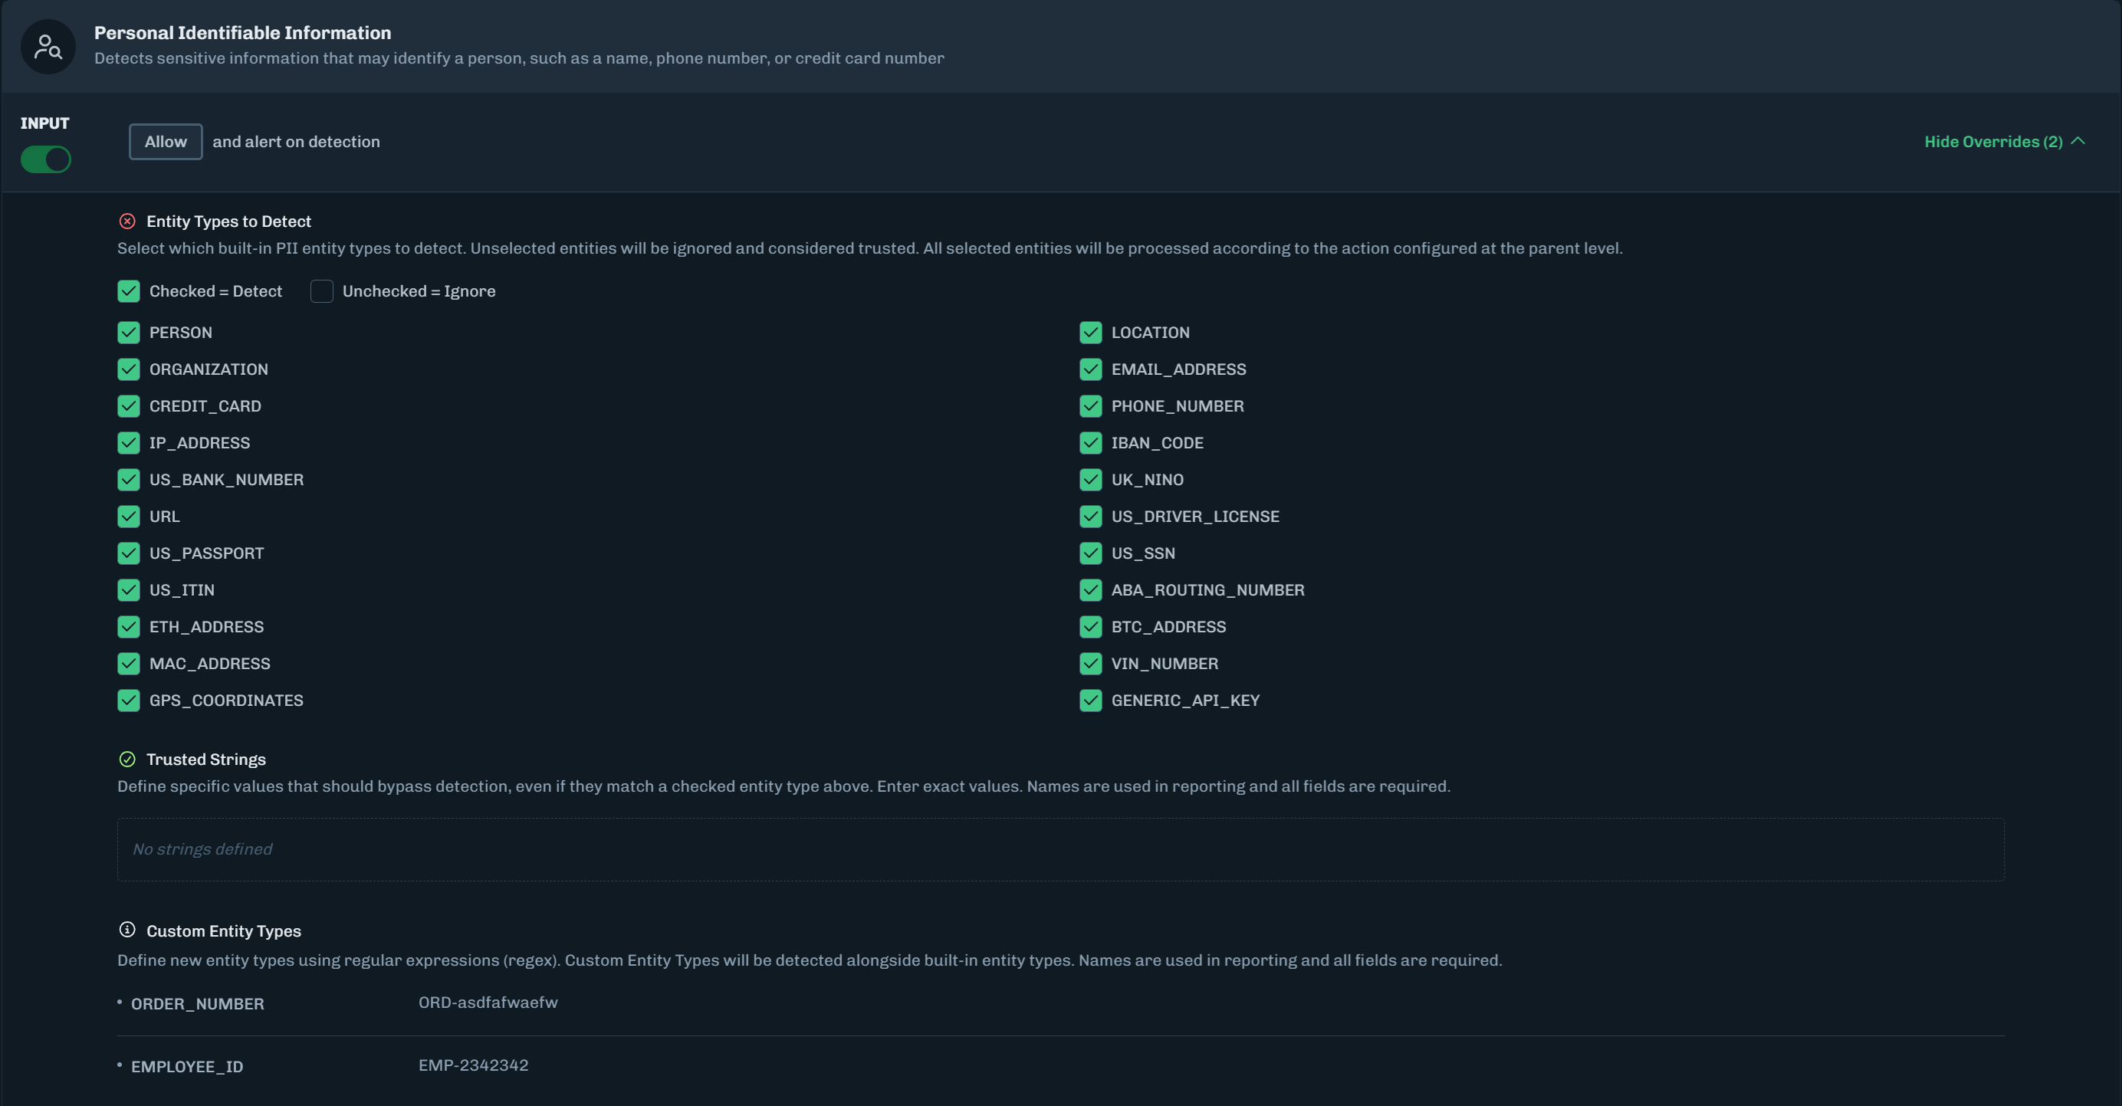
Task: Click the chevron-up icon after Hide Overrides
Action: pyautogui.click(x=2078, y=141)
